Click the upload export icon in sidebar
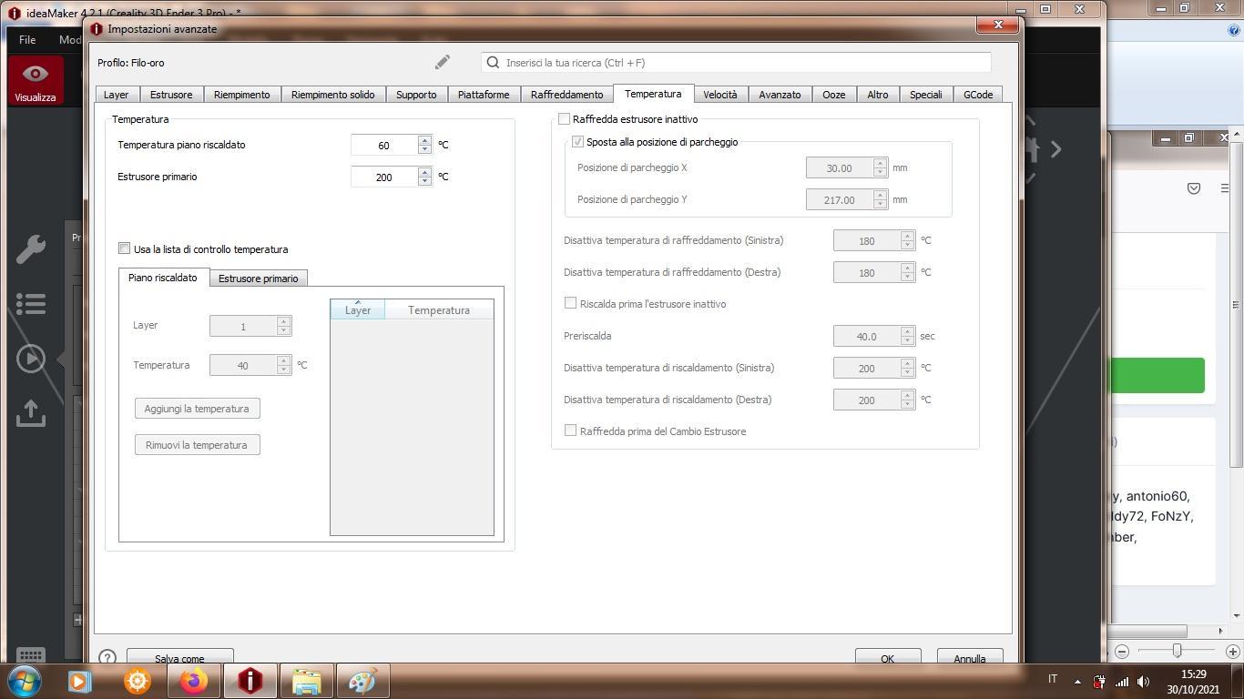 (31, 413)
